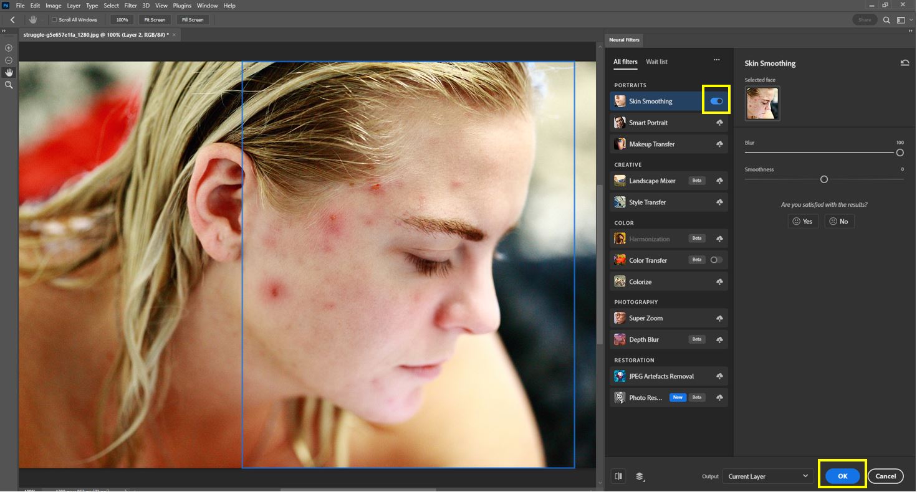Image resolution: width=917 pixels, height=492 pixels.
Task: Click the Share button
Action: click(865, 20)
